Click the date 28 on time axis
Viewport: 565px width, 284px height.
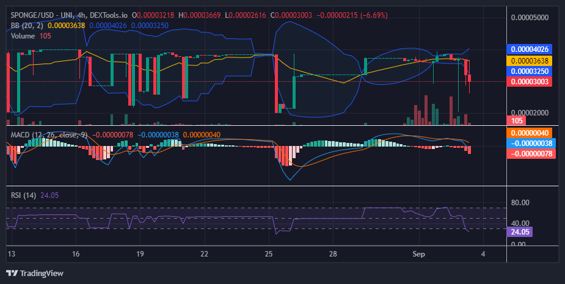333,253
